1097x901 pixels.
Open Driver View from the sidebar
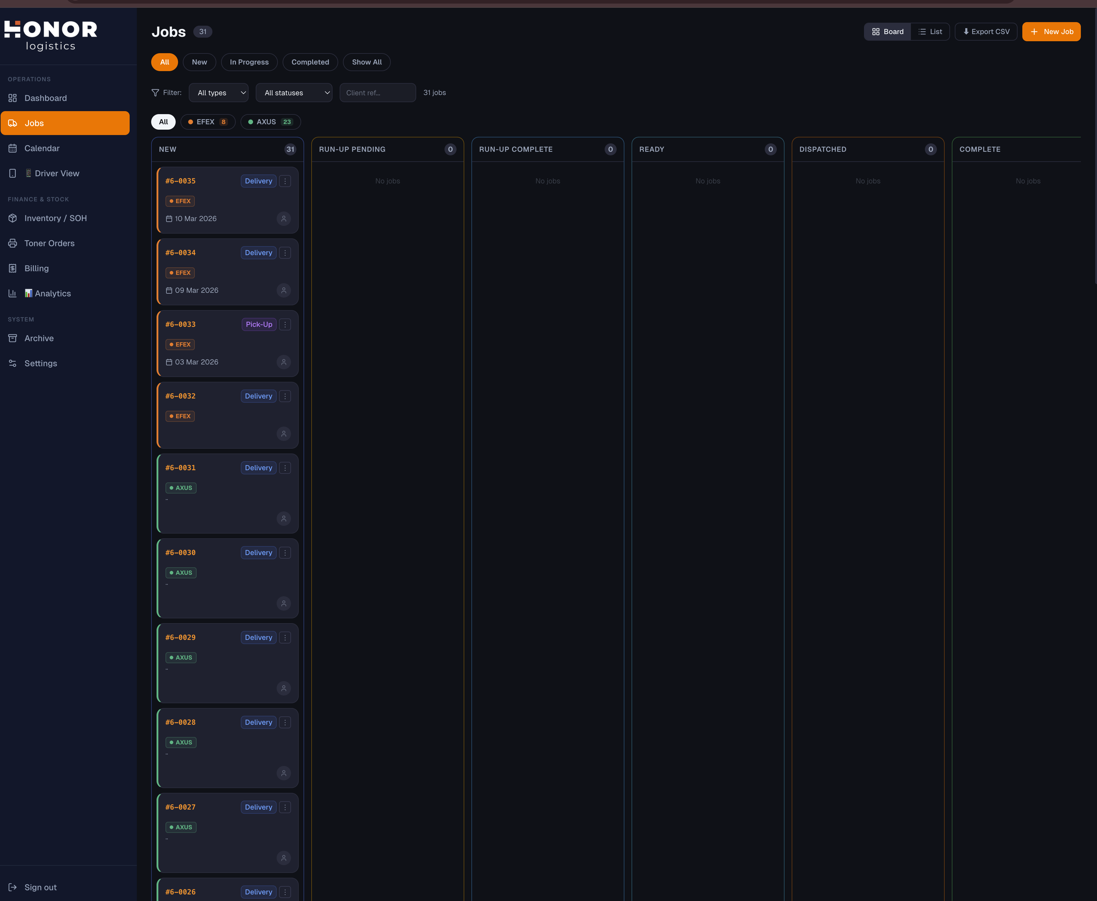click(x=13, y=173)
